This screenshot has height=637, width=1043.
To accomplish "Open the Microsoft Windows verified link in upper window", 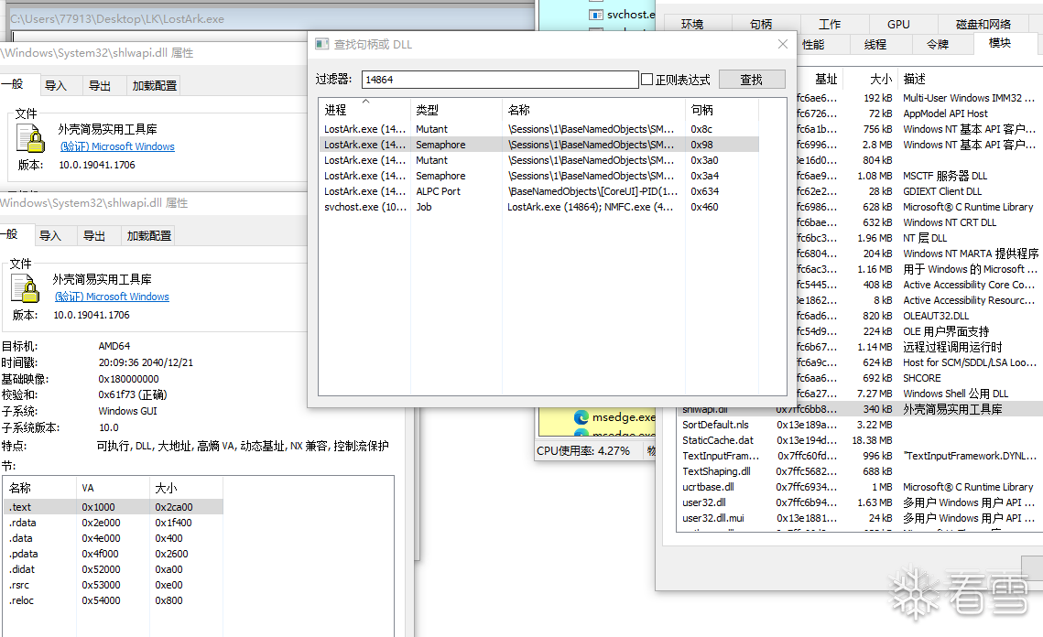I will coord(117,146).
